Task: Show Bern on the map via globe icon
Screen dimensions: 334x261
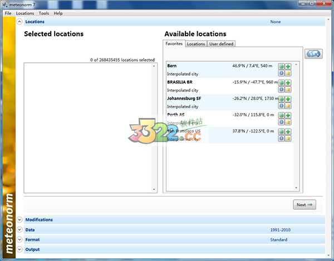Action: pos(281,66)
